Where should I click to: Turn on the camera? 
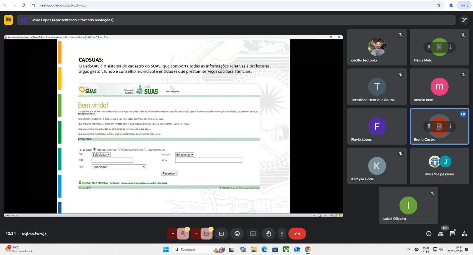point(207,234)
